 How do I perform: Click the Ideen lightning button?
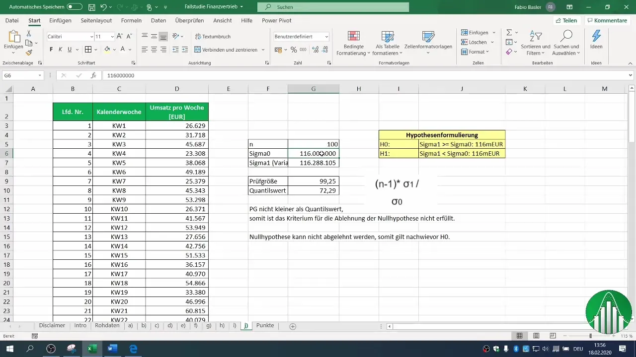pyautogui.click(x=596, y=40)
